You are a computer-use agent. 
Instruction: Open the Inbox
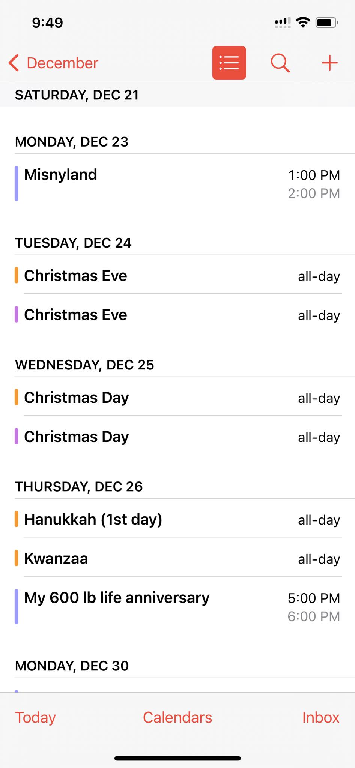pos(321,717)
